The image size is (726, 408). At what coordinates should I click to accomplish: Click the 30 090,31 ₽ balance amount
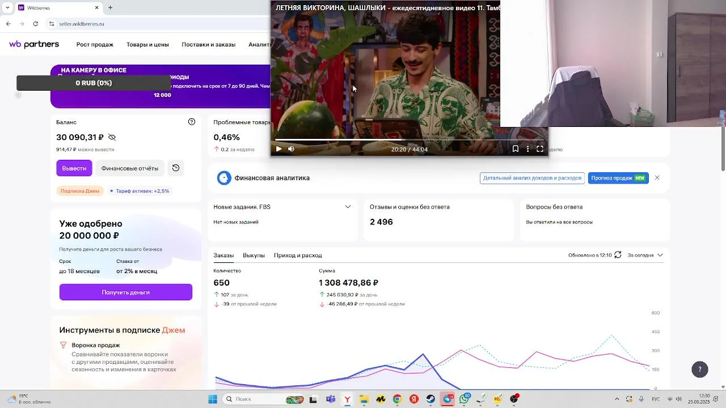(x=80, y=137)
